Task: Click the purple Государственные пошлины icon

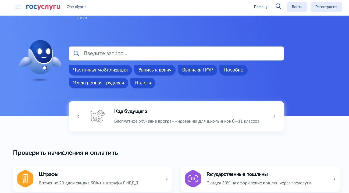Action: coord(193,179)
